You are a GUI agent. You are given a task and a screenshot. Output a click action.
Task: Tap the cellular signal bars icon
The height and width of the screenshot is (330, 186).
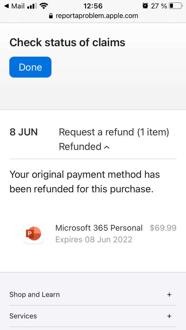pos(32,6)
